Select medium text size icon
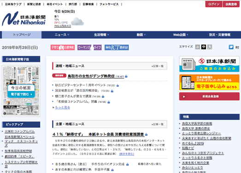Viewport: 241px width, 173px height. pyautogui.click(x=204, y=47)
